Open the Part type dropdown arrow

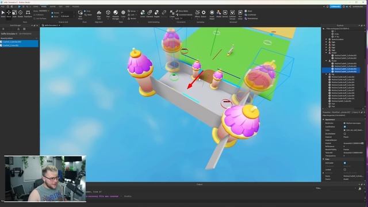(108, 19)
